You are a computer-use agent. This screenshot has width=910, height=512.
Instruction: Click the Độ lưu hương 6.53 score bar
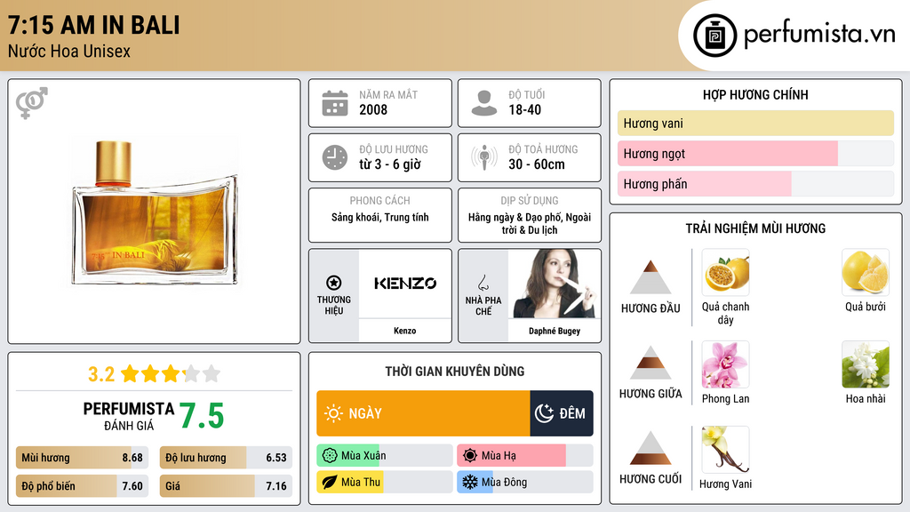coord(226,458)
